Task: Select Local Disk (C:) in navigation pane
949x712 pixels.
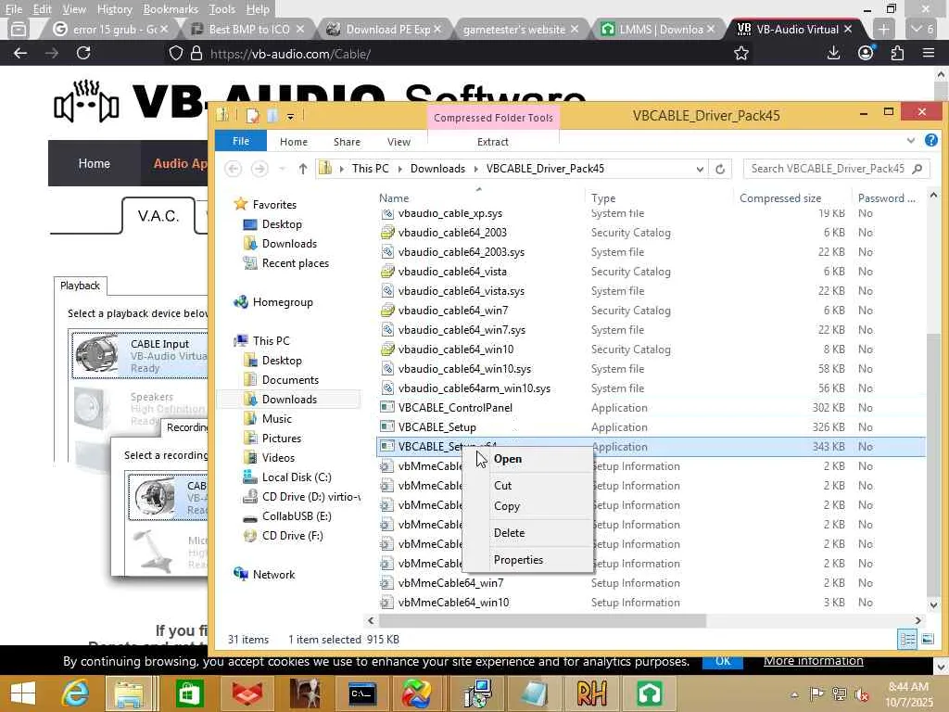Action: 297,477
